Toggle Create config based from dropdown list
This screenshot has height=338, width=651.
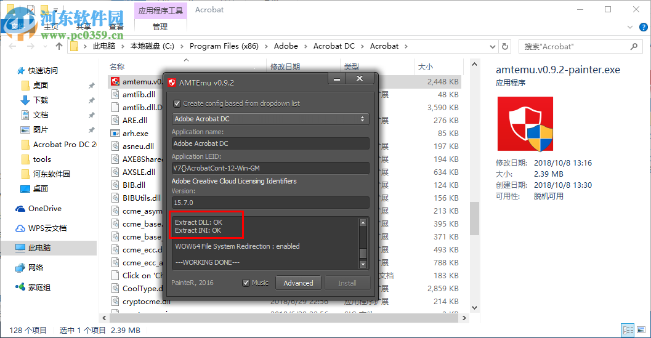(177, 103)
